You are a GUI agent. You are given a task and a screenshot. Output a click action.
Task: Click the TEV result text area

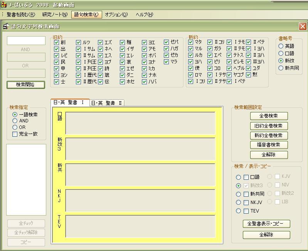(x=140, y=226)
